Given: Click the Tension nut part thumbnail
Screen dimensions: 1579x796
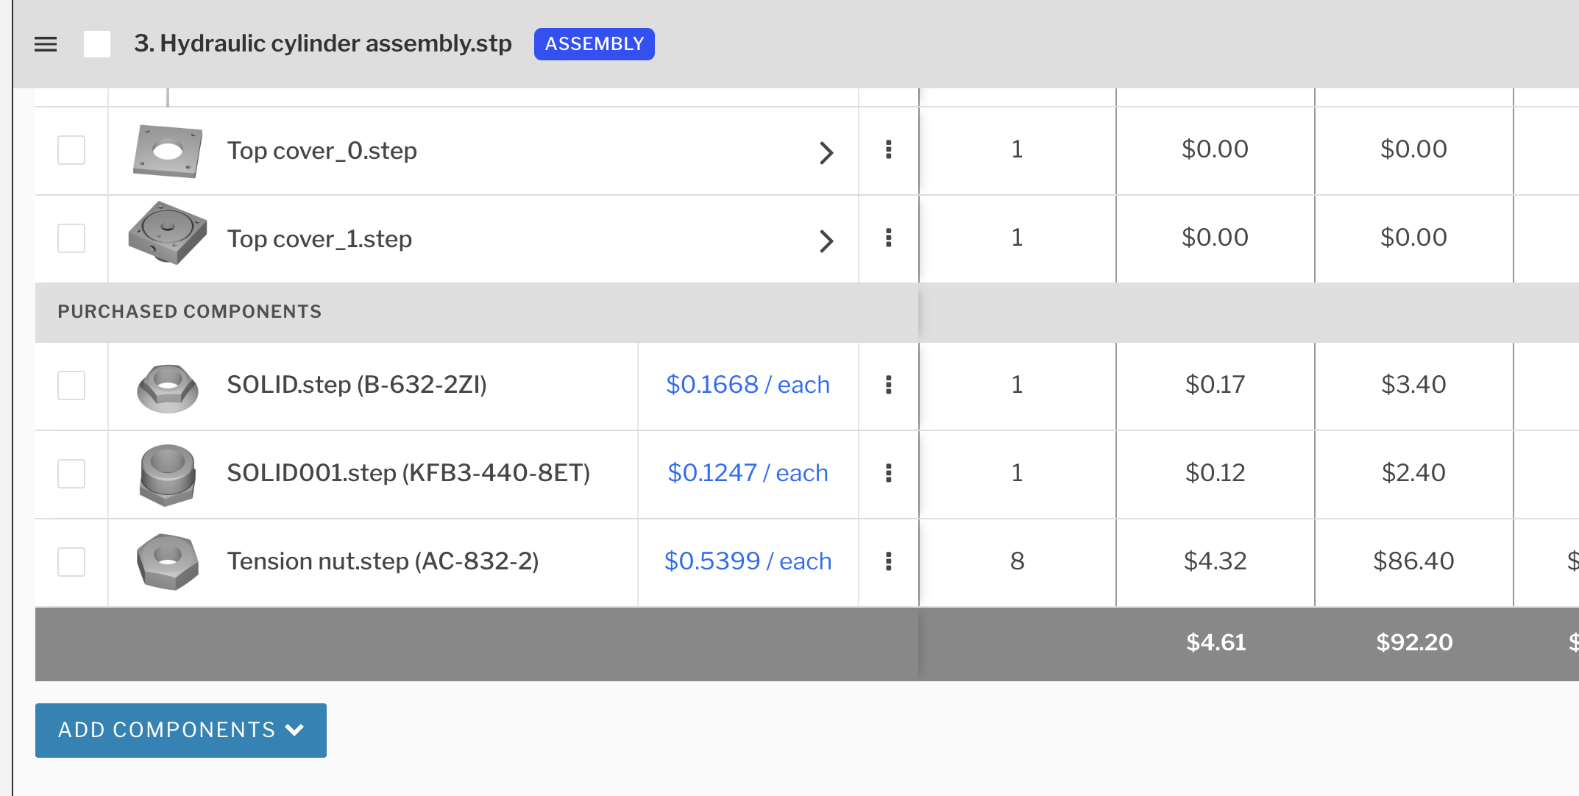Looking at the screenshot, I should pyautogui.click(x=168, y=561).
